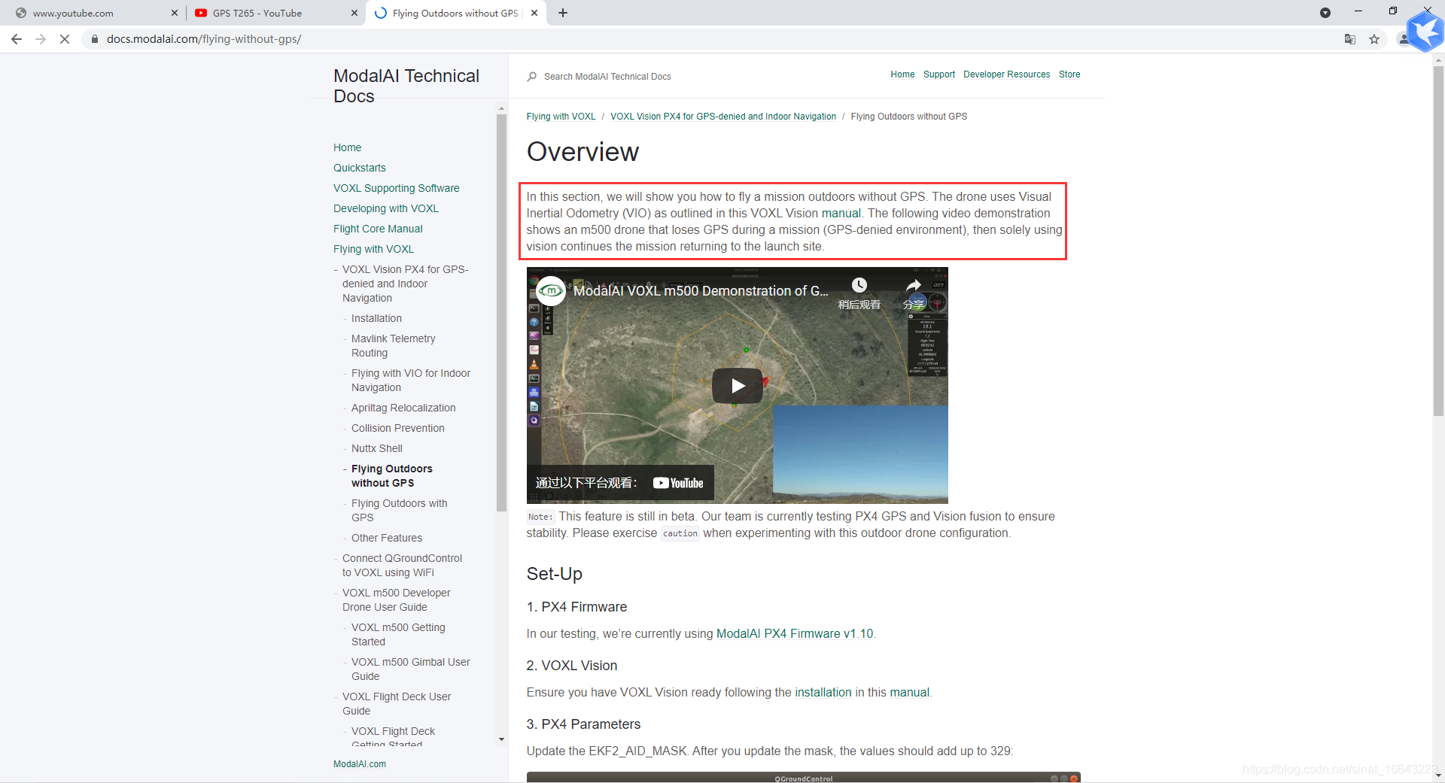The height and width of the screenshot is (783, 1445).
Task: Click the site lock icon in address bar
Action: [95, 39]
